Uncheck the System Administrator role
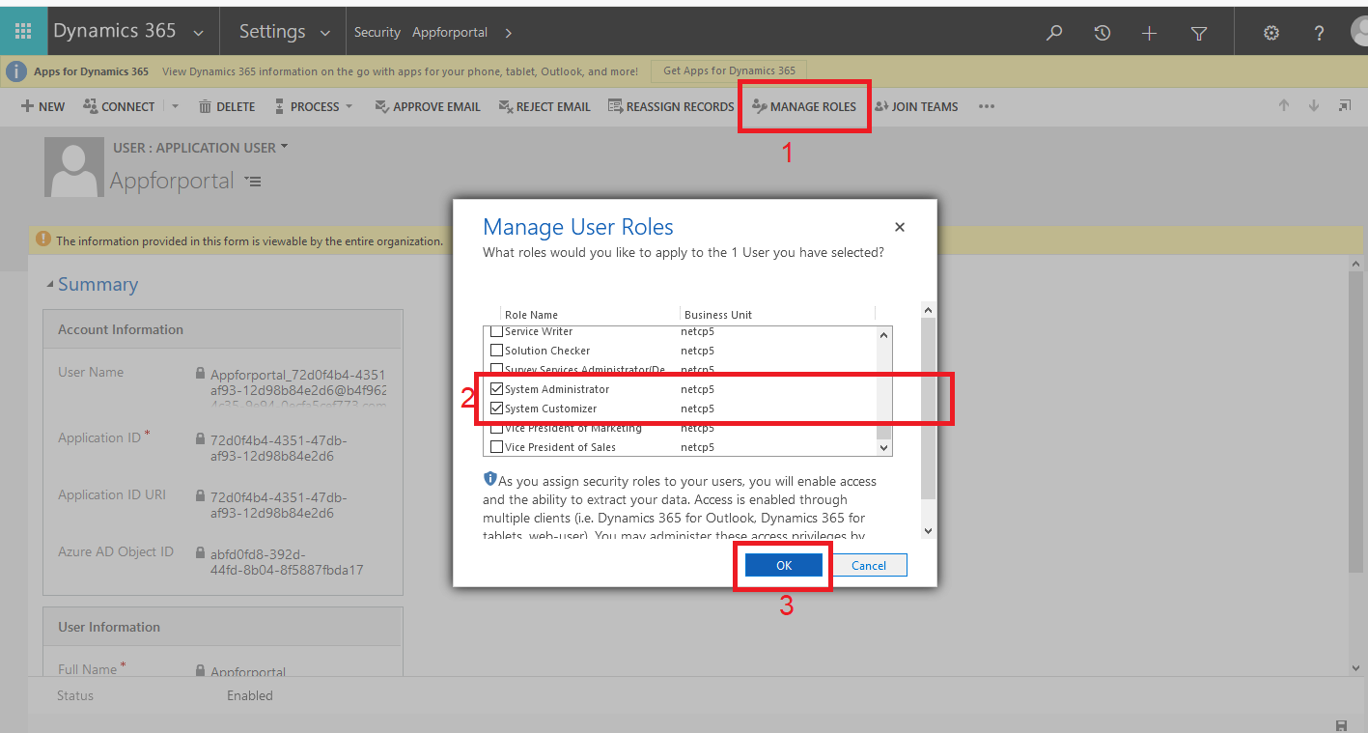Viewport: 1368px width, 733px height. [x=497, y=389]
